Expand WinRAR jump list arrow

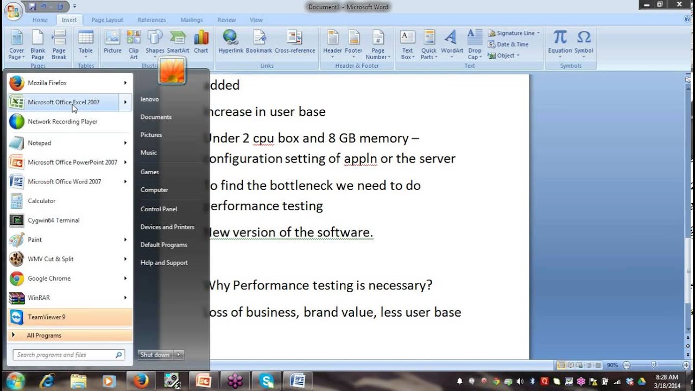(125, 298)
